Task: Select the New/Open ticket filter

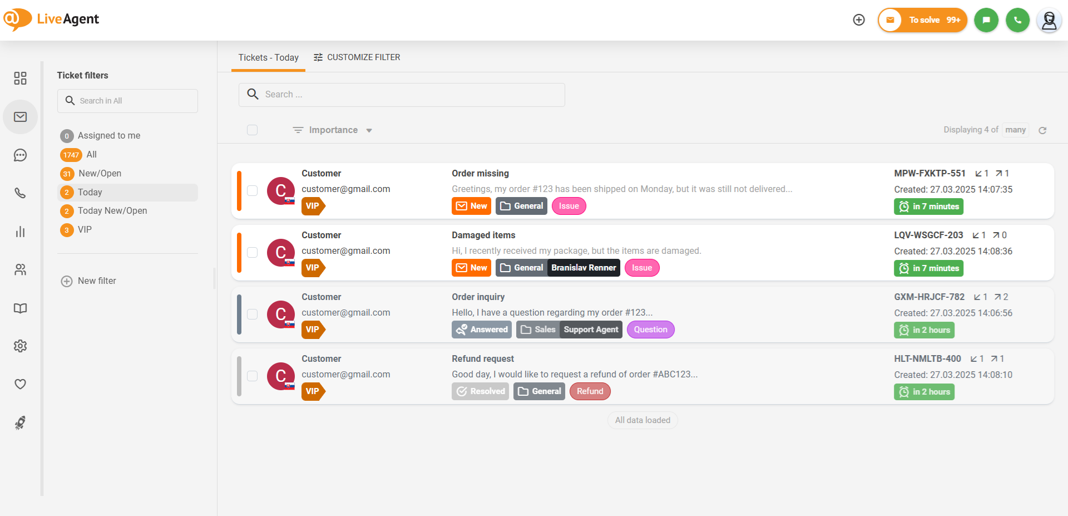Action: 100,173
